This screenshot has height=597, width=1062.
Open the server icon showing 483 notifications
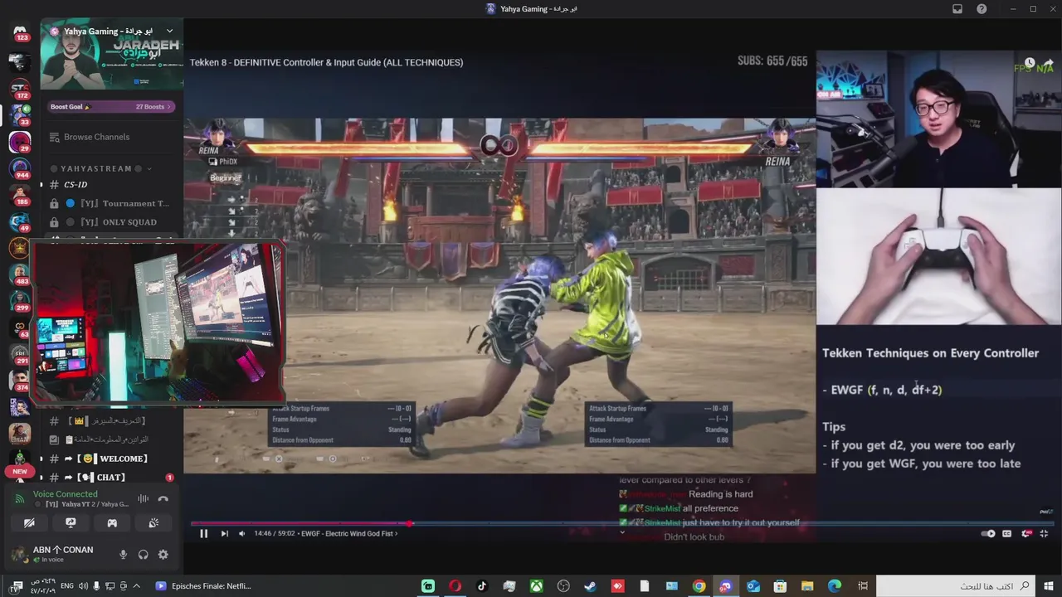coord(20,274)
